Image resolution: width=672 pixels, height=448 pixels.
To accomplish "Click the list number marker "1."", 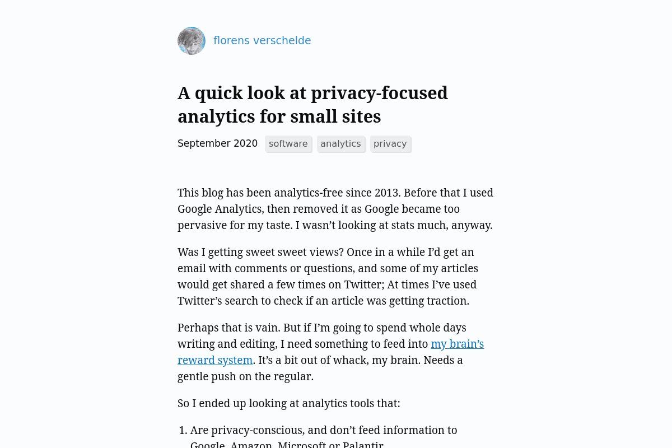I will [183, 431].
